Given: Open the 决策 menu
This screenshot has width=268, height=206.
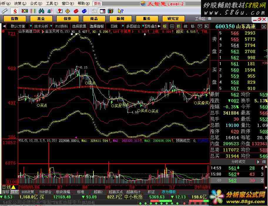Looking at the screenshot, I should 20,4.
